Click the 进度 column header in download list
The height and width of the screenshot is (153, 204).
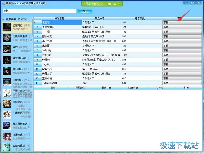[x=186, y=88]
